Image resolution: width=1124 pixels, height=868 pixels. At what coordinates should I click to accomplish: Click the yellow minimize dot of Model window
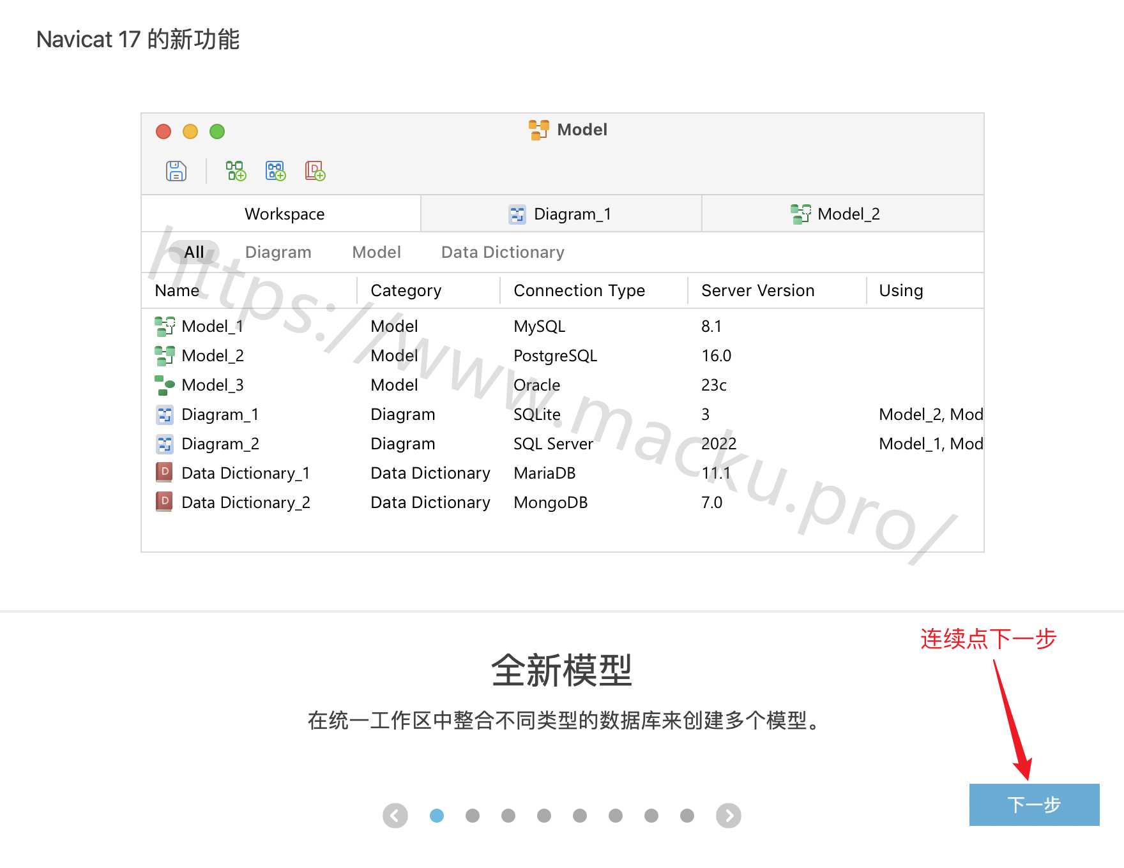tap(190, 131)
